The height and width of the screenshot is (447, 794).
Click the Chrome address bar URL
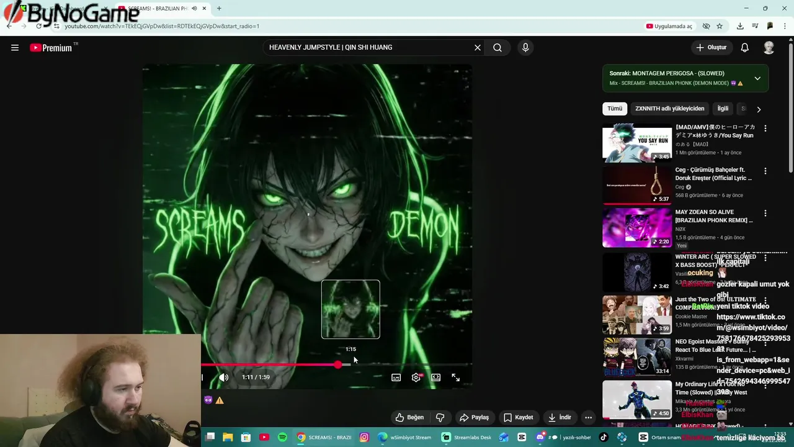(x=162, y=26)
